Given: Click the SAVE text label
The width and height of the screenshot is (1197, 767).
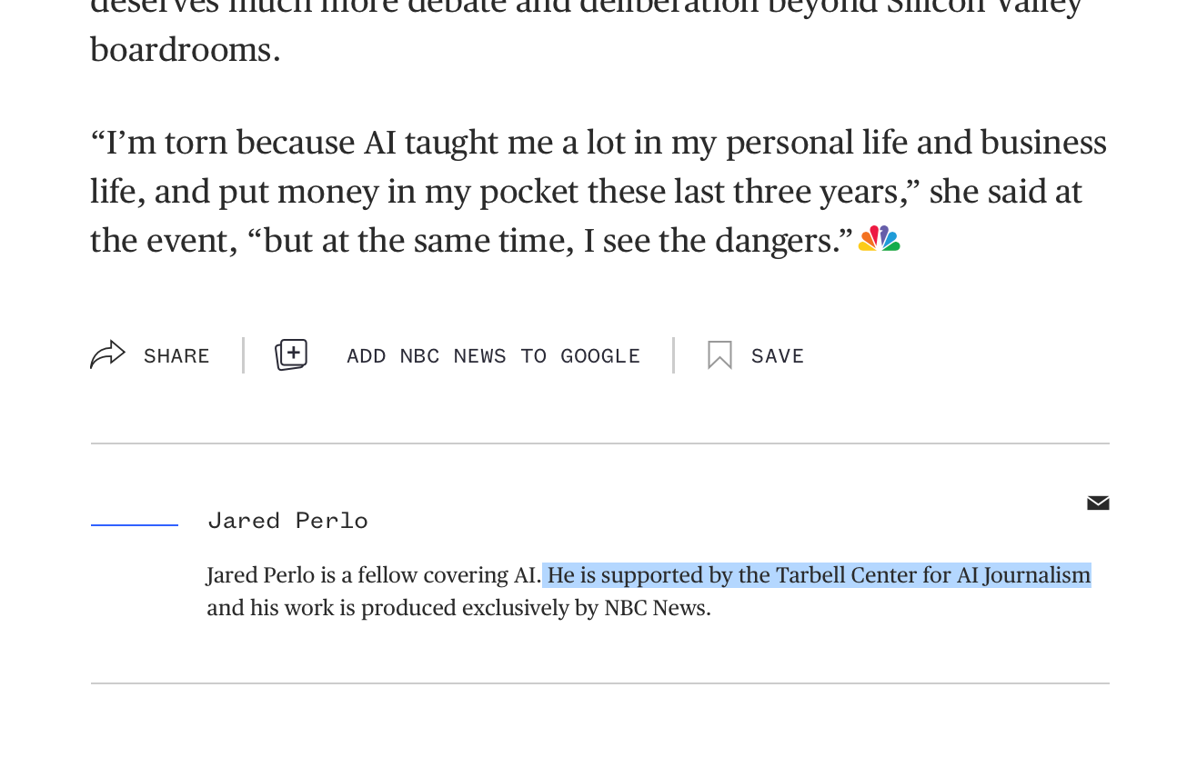Looking at the screenshot, I should pyautogui.click(x=778, y=356).
